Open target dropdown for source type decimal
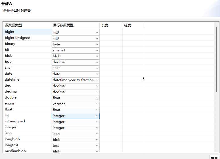This screenshot has height=159, width=220. click(x=76, y=92)
